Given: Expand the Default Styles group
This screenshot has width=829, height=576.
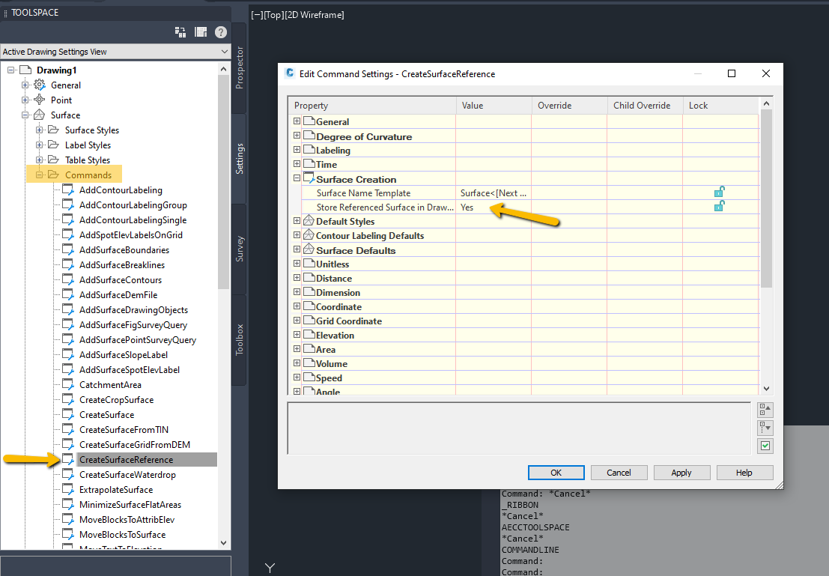Looking at the screenshot, I should pyautogui.click(x=297, y=220).
